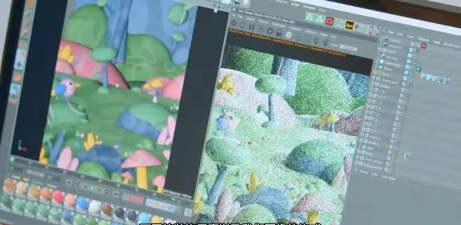
Task: Click the focus picker pin icon
Action: tap(316, 41)
